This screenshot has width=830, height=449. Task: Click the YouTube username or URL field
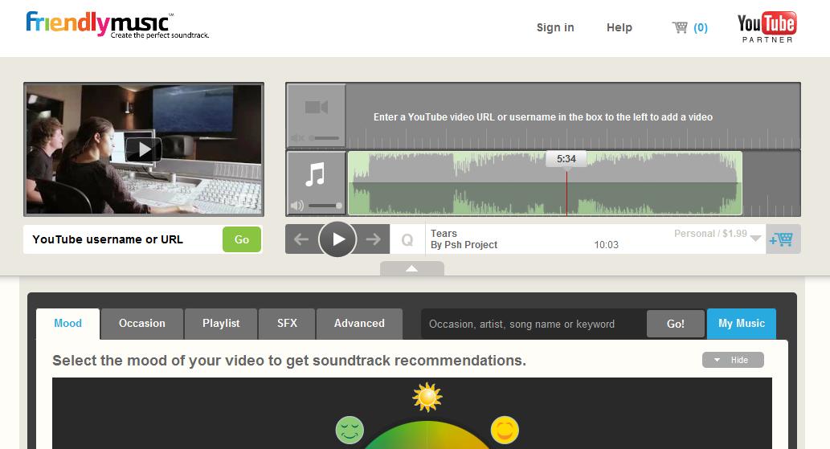pos(123,239)
